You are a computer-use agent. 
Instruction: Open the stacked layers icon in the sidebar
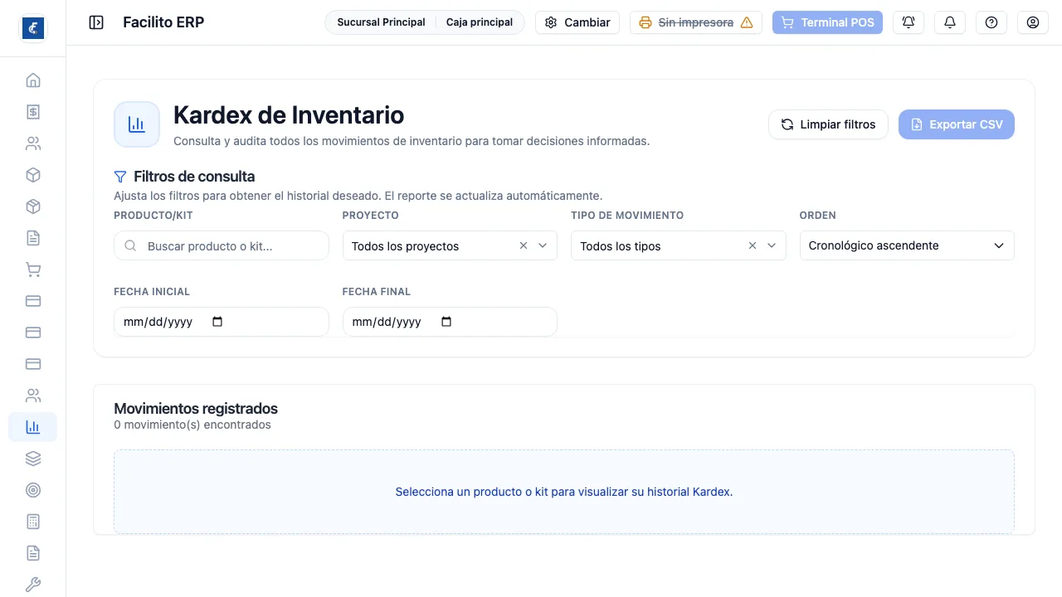coord(33,459)
